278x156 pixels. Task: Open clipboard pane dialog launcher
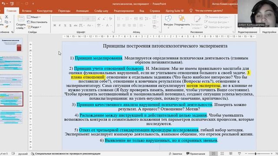pyautogui.click(x=12, y=32)
